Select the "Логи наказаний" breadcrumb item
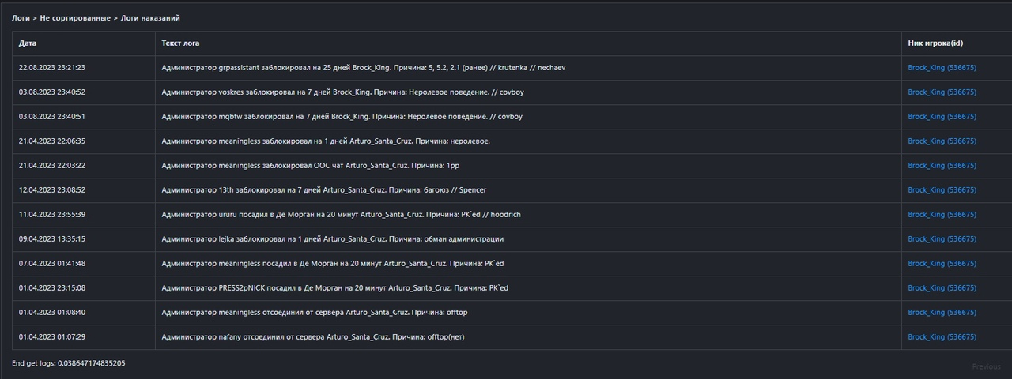Image resolution: width=1012 pixels, height=379 pixels. click(x=150, y=17)
